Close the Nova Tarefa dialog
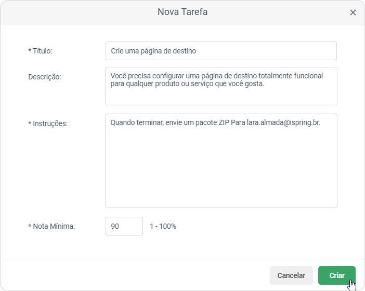The height and width of the screenshot is (291, 365). (x=353, y=12)
